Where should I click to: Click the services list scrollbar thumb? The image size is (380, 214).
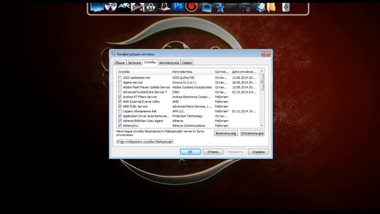pyautogui.click(x=262, y=82)
